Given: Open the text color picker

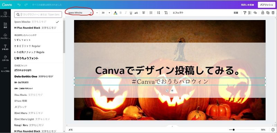Looking at the screenshot, I should click(x=115, y=13).
